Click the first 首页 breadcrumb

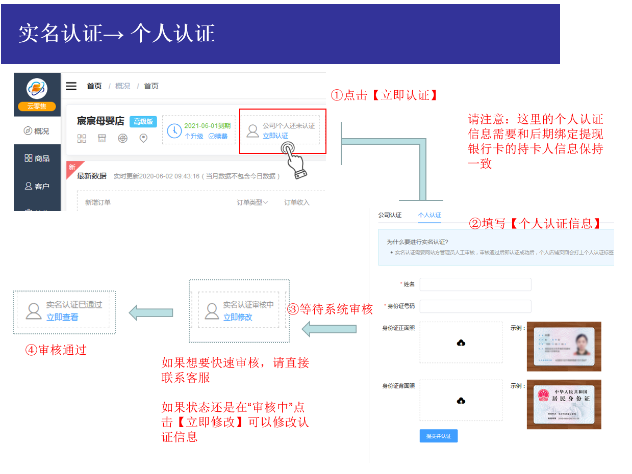tap(94, 86)
